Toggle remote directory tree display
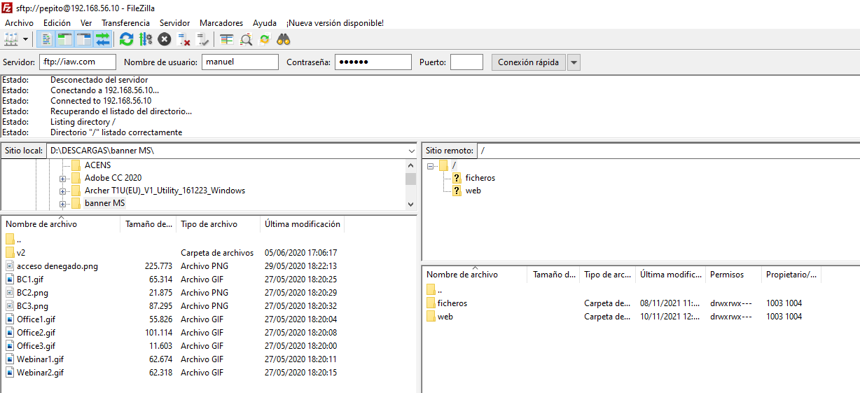 click(x=84, y=39)
